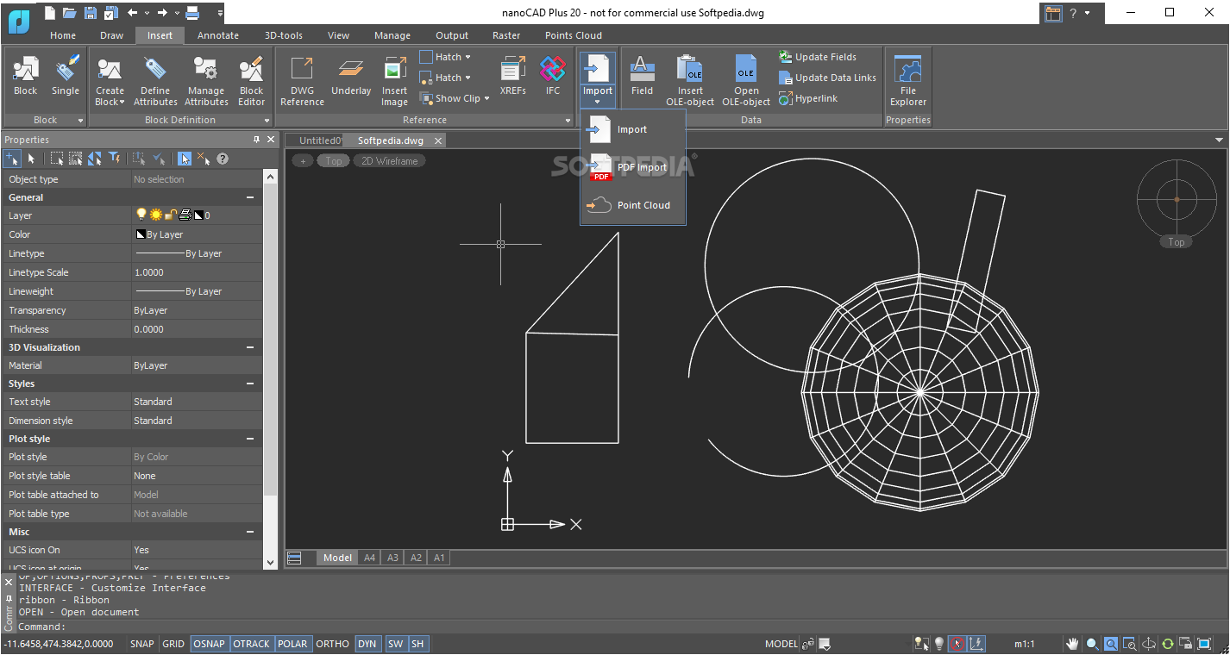Image resolution: width=1230 pixels, height=655 pixels.
Task: Expand the Block panel arrow
Action: [x=81, y=121]
